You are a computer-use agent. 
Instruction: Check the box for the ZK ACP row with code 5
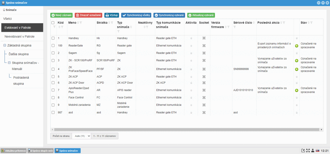53,77
